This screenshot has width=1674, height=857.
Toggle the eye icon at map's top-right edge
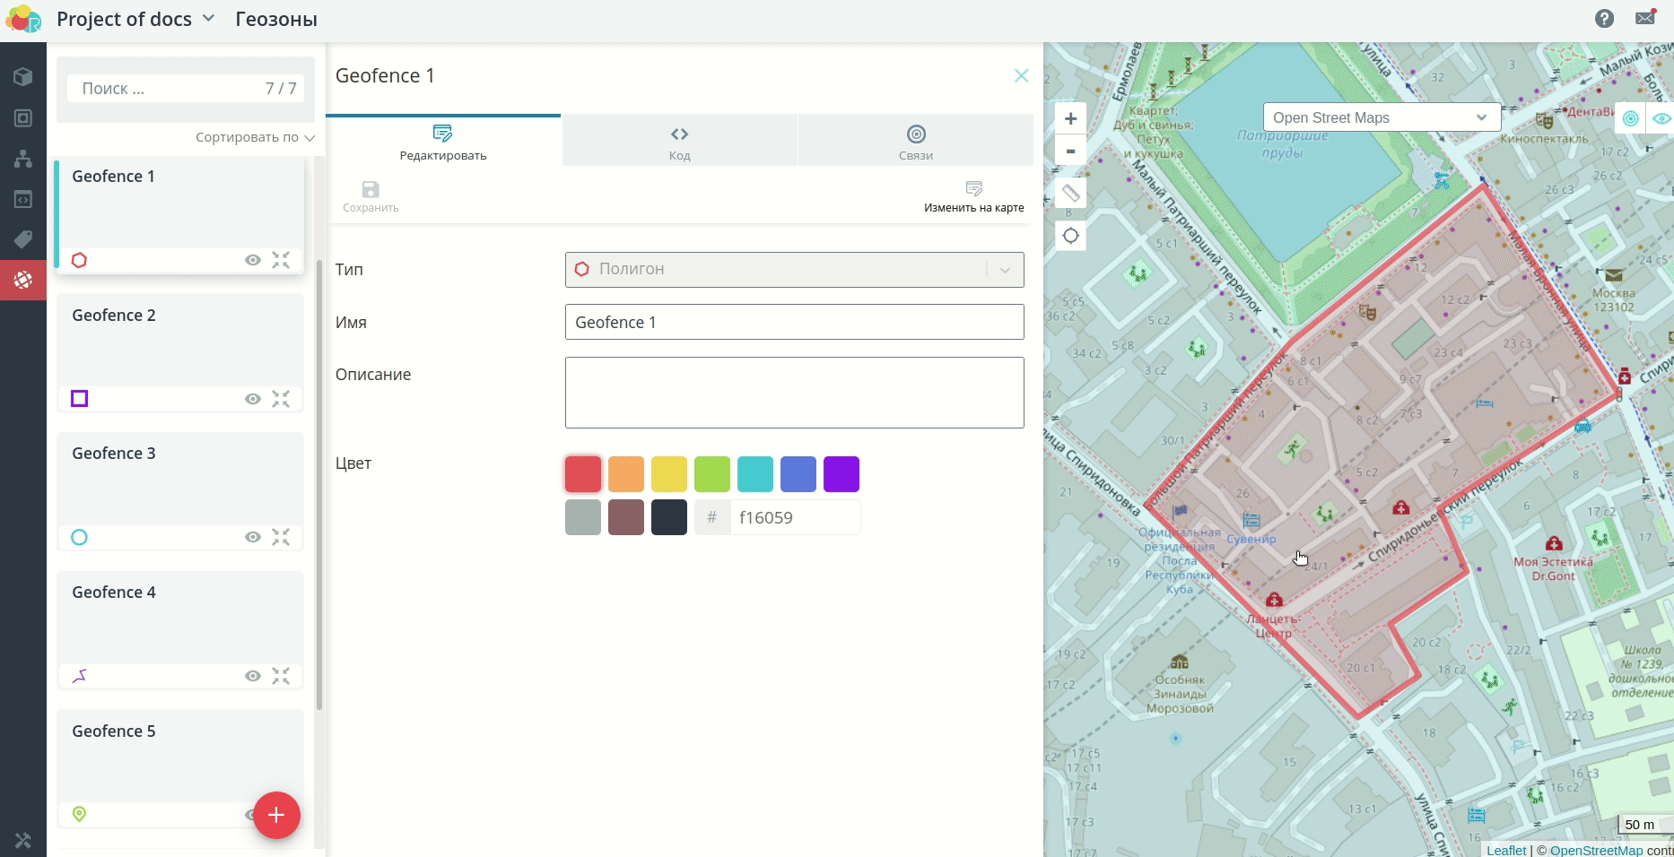(1661, 118)
